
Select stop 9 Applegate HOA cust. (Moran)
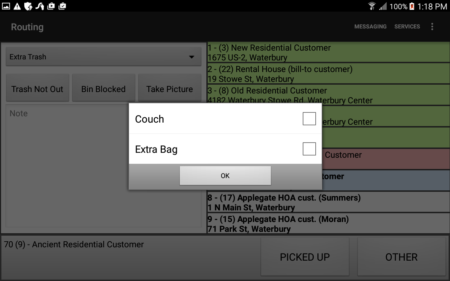[x=328, y=223]
